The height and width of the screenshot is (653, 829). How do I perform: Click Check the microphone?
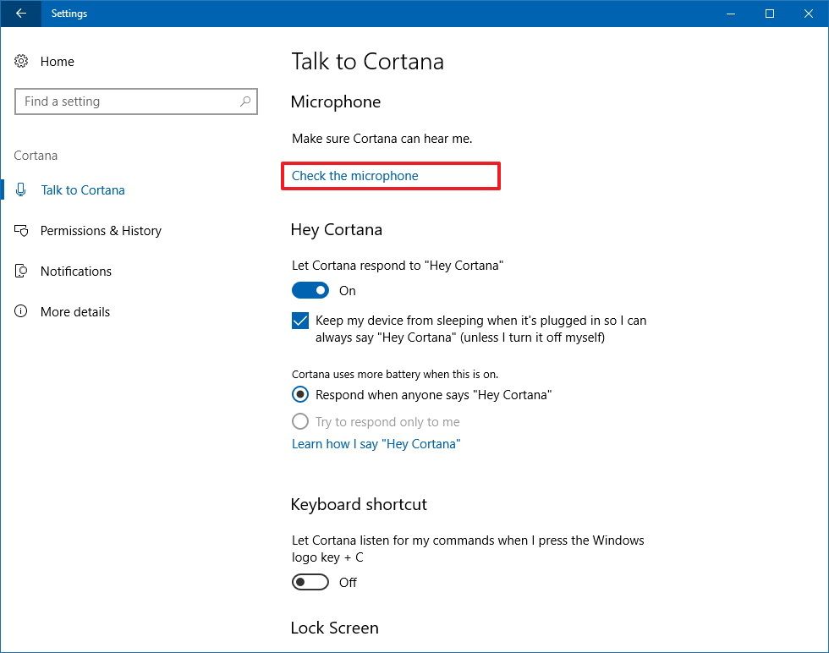(355, 175)
